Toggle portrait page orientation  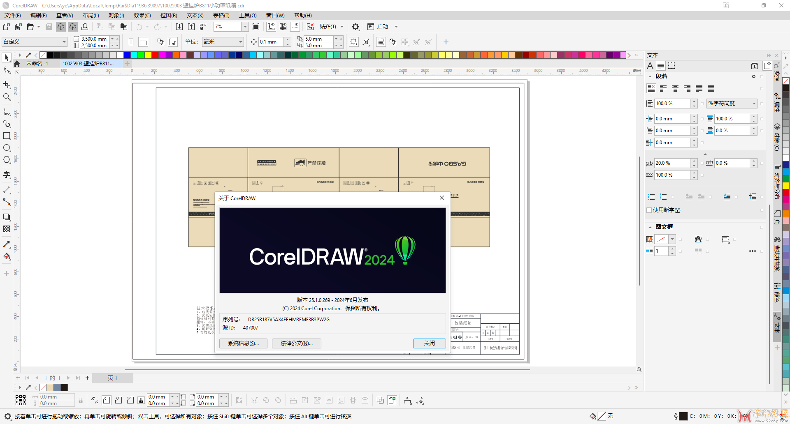pyautogui.click(x=131, y=42)
